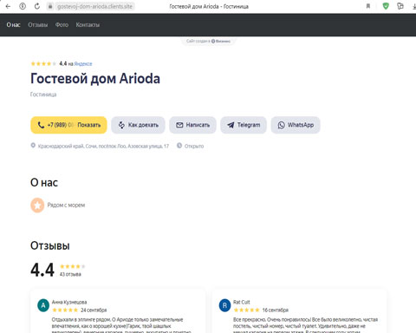Click the reviewer name Анна Кузнецова
The image size is (416, 333).
click(69, 302)
